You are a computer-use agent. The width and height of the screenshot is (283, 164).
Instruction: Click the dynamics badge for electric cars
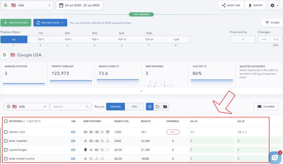(x=173, y=132)
